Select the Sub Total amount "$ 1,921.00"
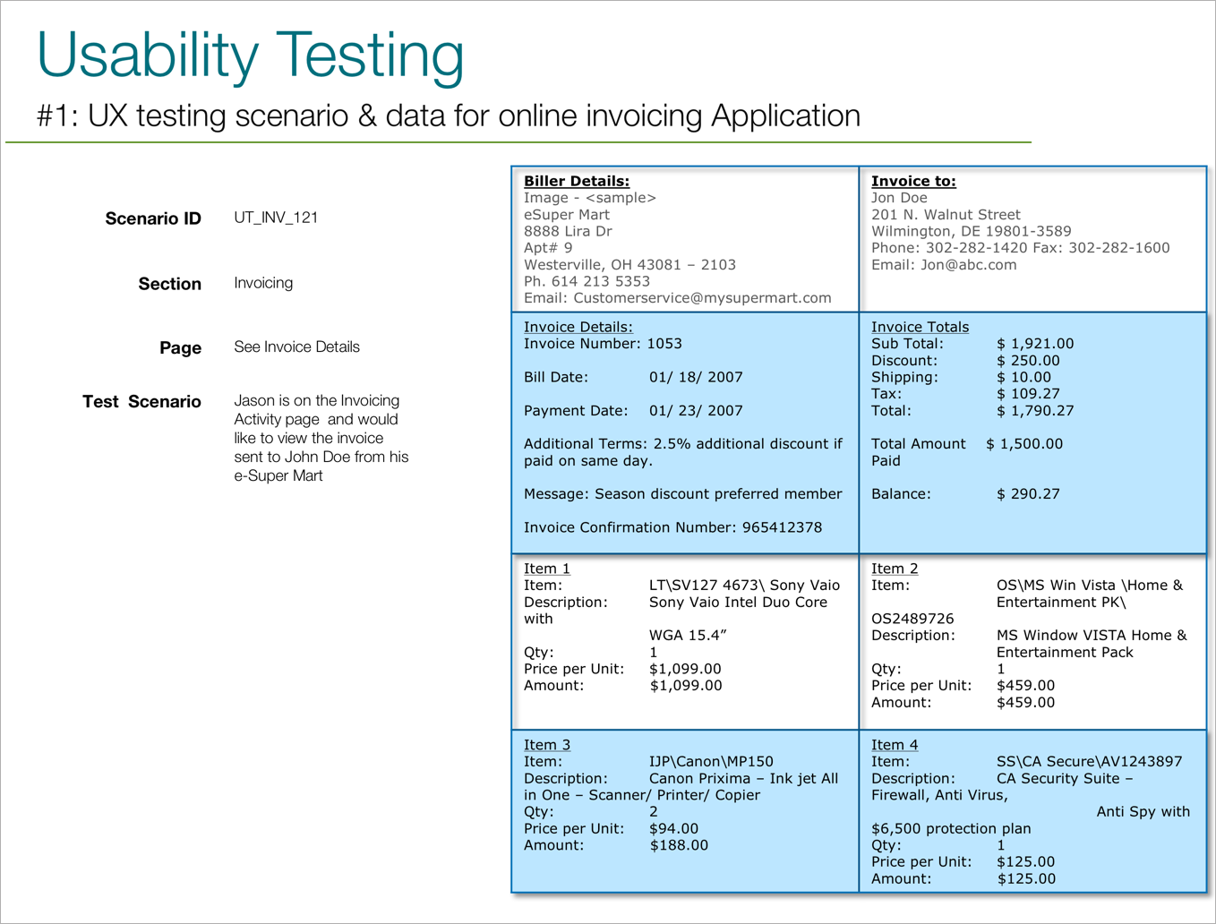The height and width of the screenshot is (924, 1216). coord(1035,344)
